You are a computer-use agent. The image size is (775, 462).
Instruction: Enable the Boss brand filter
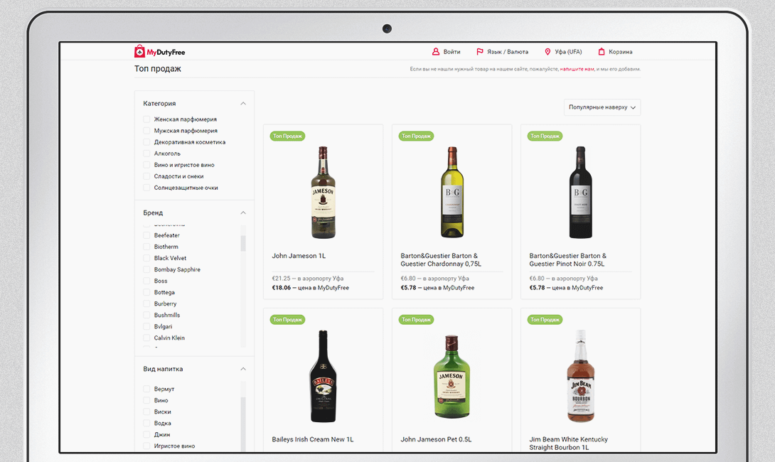pos(146,281)
